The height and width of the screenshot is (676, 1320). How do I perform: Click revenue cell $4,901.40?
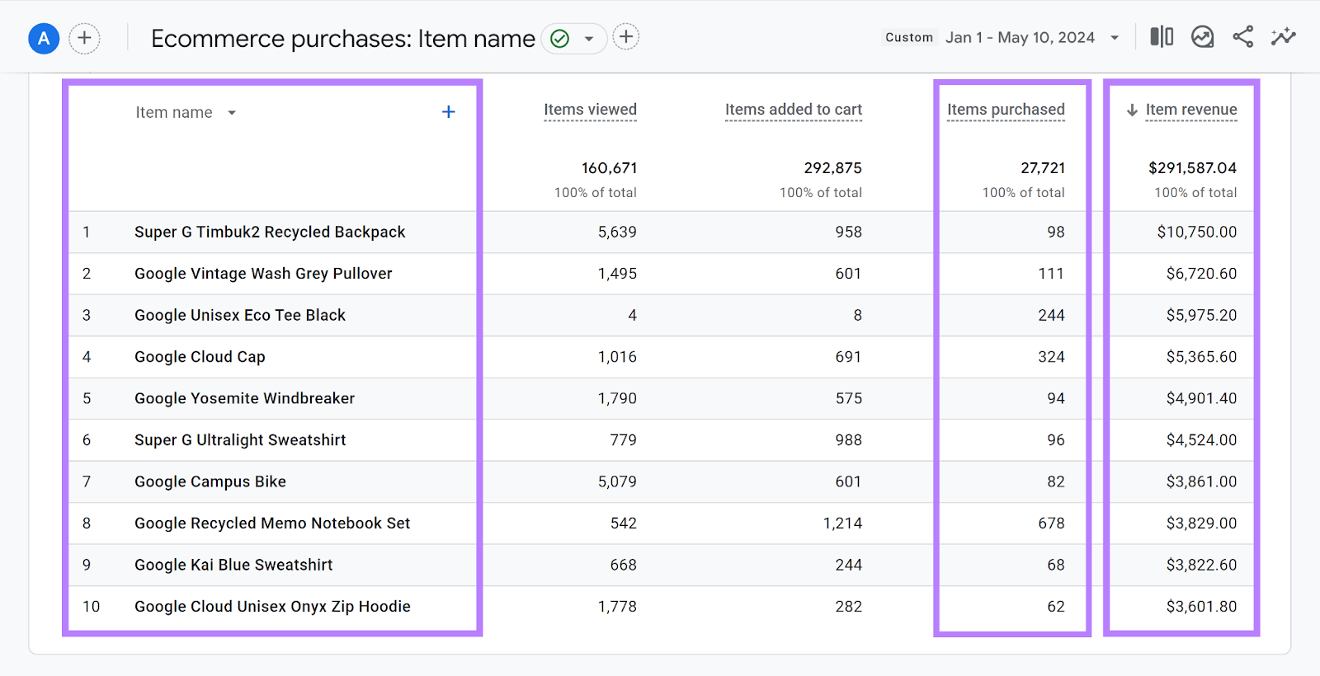click(x=1201, y=399)
